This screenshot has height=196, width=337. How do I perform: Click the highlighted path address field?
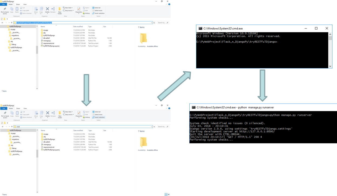pos(83,23)
